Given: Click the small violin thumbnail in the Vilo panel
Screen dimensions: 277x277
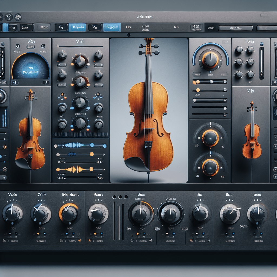Looking at the screenshot, I should click(252, 130).
